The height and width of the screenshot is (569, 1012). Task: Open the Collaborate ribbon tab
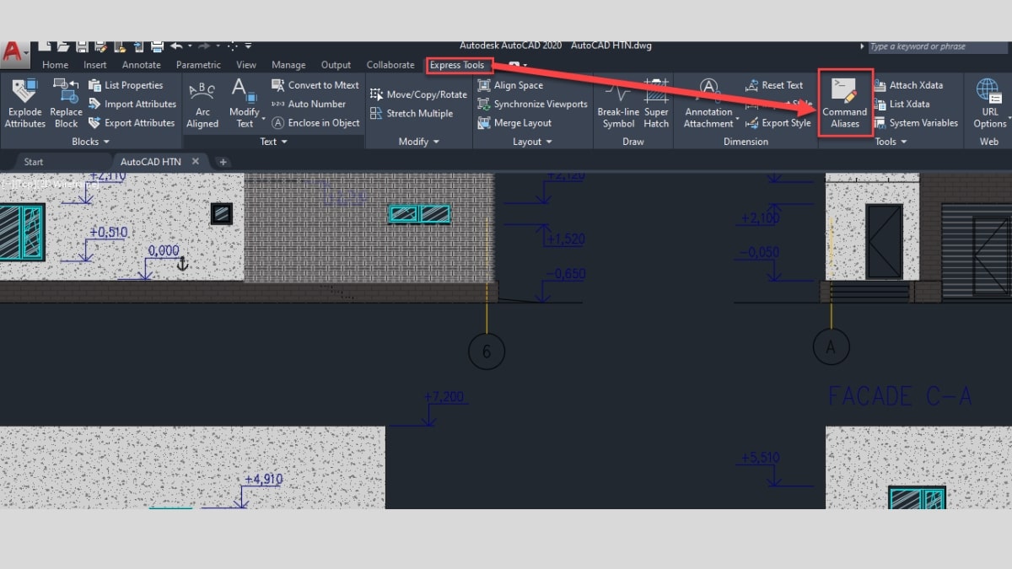tap(390, 65)
